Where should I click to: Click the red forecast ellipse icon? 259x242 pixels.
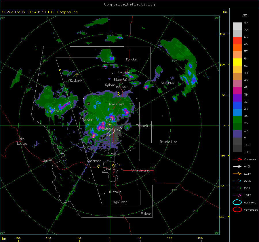click(237, 209)
